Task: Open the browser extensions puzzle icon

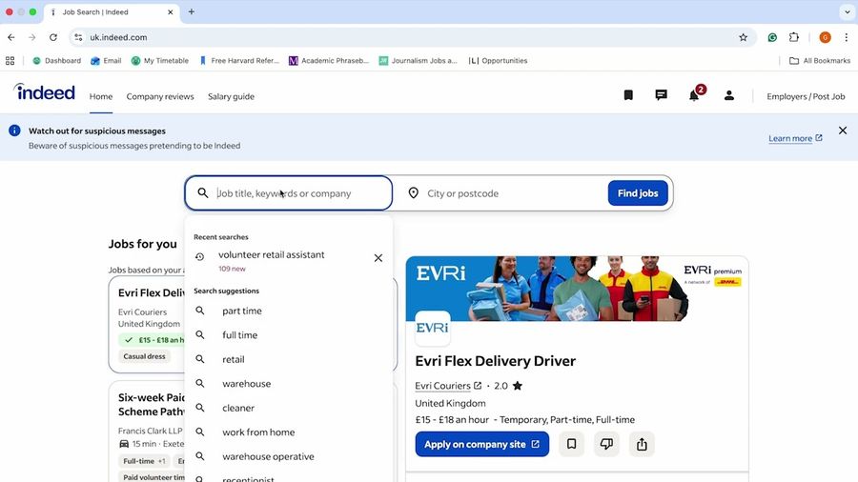Action: (794, 37)
